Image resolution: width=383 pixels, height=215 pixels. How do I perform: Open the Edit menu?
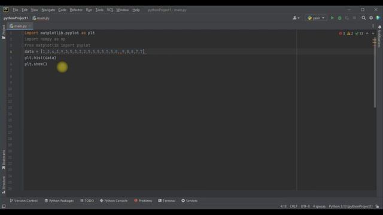click(x=25, y=10)
